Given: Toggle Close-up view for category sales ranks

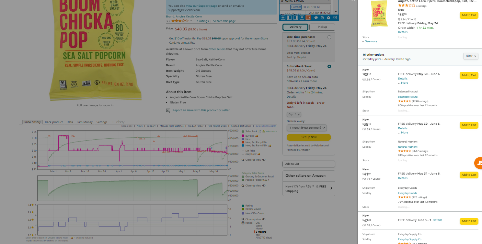Looking at the screenshot, I should 264,186.
